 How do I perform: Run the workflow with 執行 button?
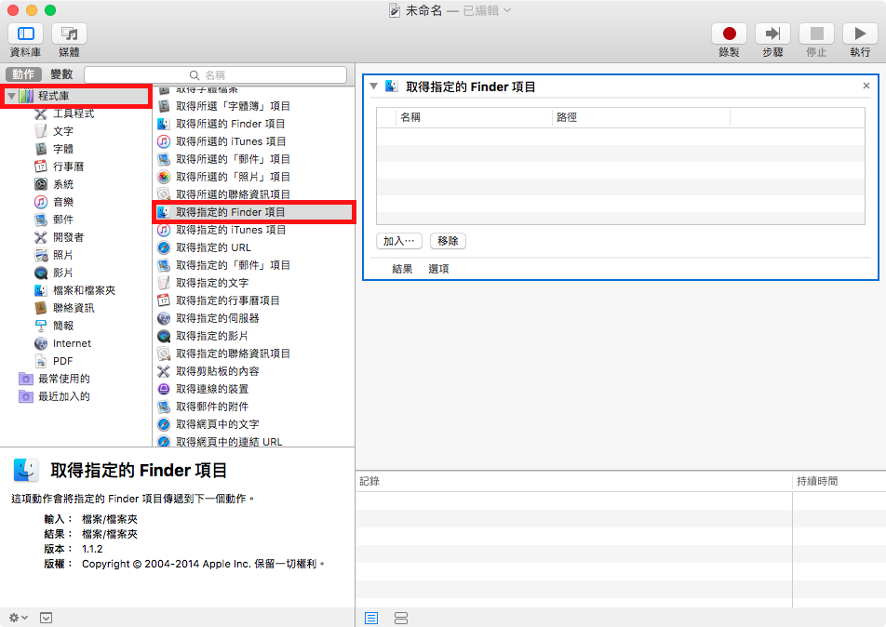click(x=860, y=33)
